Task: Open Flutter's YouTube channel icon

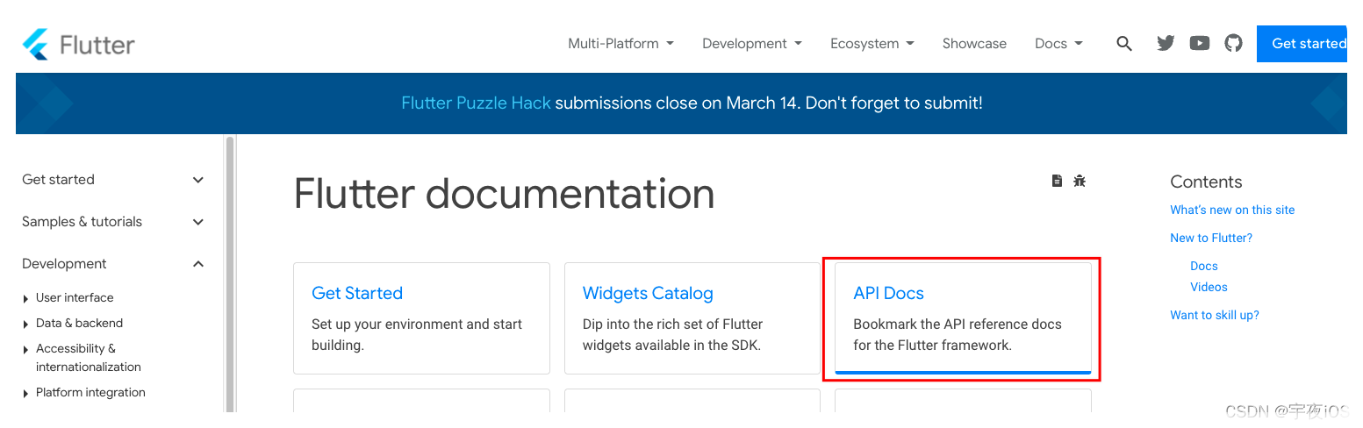Action: coord(1200,43)
